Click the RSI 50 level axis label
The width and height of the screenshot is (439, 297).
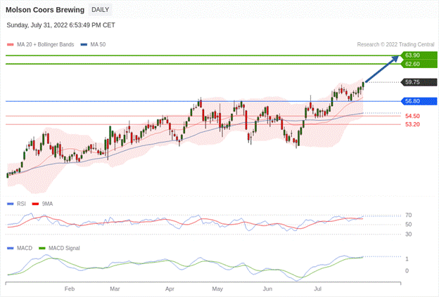coord(409,225)
